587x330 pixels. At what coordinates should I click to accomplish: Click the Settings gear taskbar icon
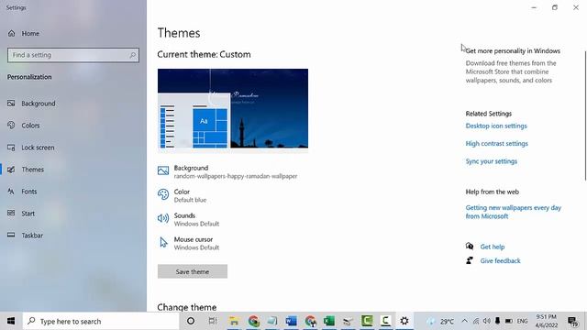(404, 321)
